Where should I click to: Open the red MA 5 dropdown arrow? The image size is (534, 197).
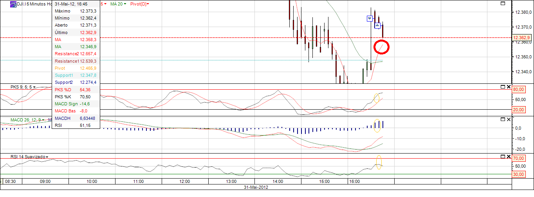(105, 4)
